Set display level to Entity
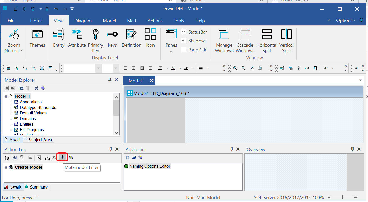This screenshot has height=202, width=368. [x=59, y=38]
